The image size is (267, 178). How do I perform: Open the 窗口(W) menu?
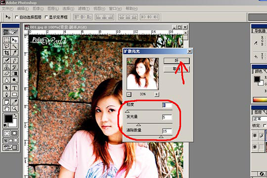click(115, 8)
